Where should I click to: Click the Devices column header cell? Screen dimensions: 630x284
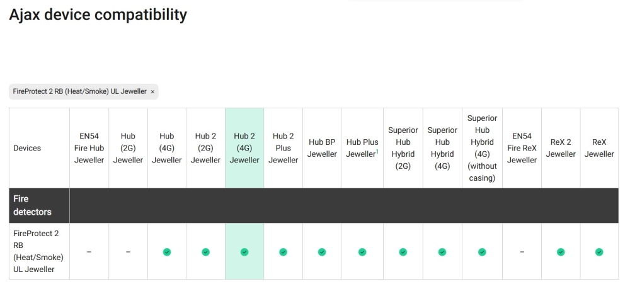(27, 148)
